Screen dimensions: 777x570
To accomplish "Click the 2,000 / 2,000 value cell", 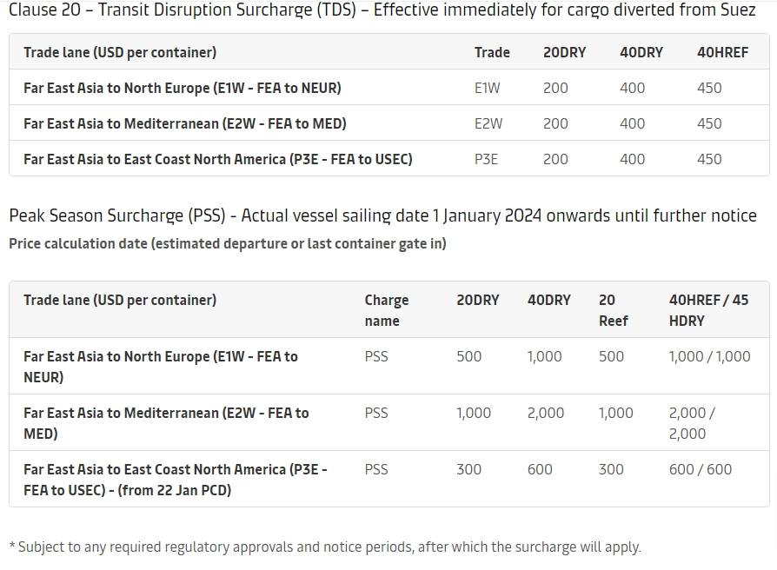I will tap(692, 423).
